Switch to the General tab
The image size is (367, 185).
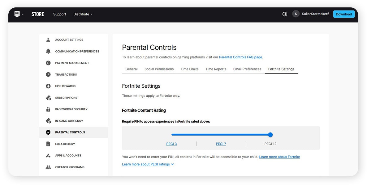tap(132, 69)
